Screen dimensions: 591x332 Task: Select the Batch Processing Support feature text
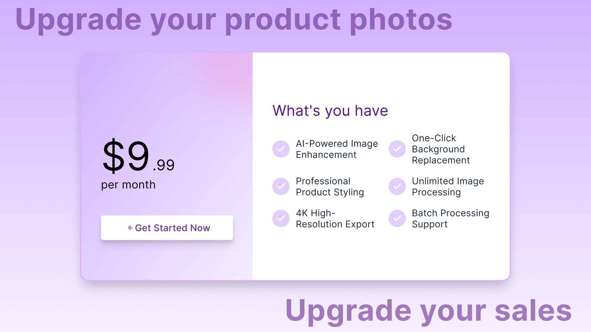click(450, 219)
